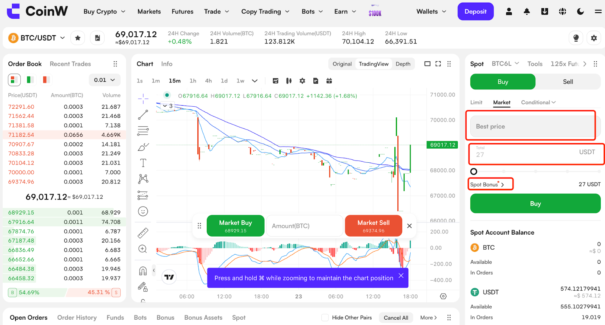Viewport: 605px width, 325px height.
Task: Submit the large green Buy order button
Action: click(x=535, y=204)
